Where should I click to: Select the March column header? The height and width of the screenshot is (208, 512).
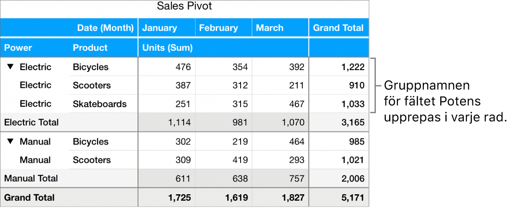(x=270, y=28)
